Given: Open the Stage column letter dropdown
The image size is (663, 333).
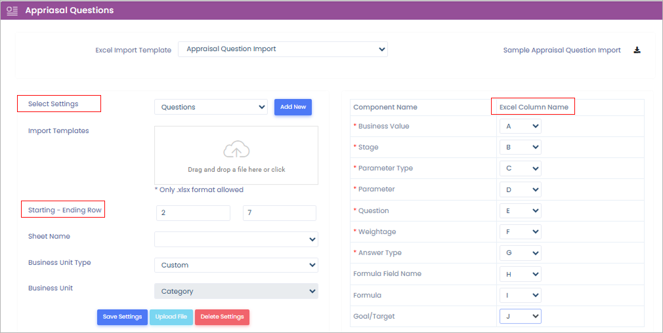Looking at the screenshot, I should tap(521, 147).
